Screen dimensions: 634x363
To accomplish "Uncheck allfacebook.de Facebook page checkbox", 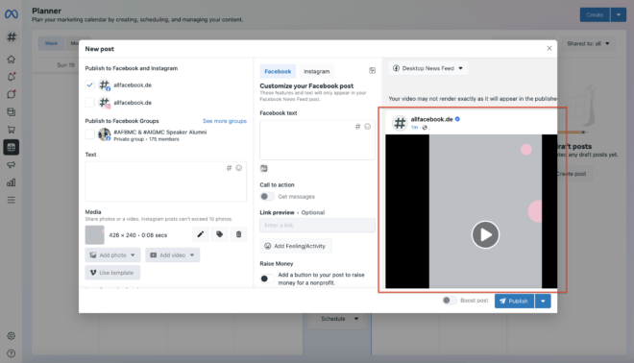I will coord(89,85).
